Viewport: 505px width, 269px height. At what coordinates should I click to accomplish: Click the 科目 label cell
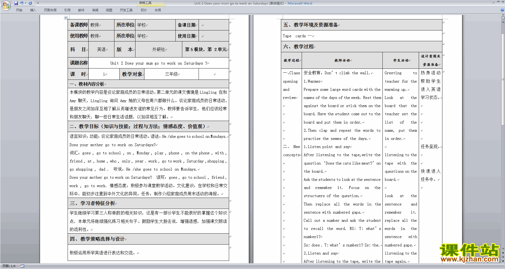pyautogui.click(x=78, y=49)
